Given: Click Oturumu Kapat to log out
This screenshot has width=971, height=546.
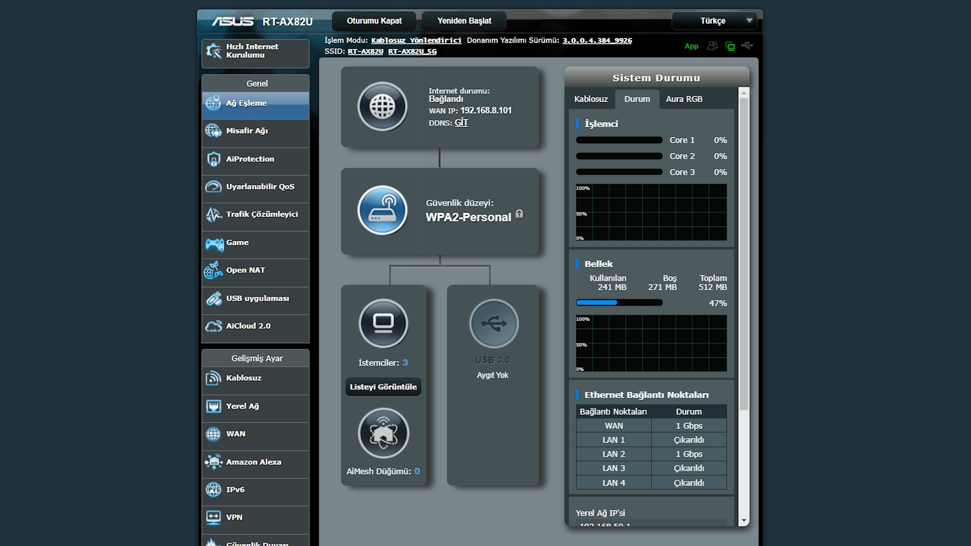Looking at the screenshot, I should tap(374, 21).
